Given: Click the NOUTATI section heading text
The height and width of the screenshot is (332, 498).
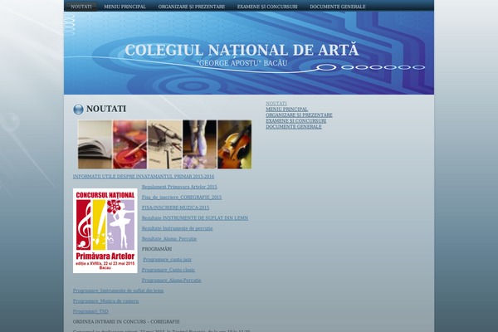Looking at the screenshot, I should [106, 109].
